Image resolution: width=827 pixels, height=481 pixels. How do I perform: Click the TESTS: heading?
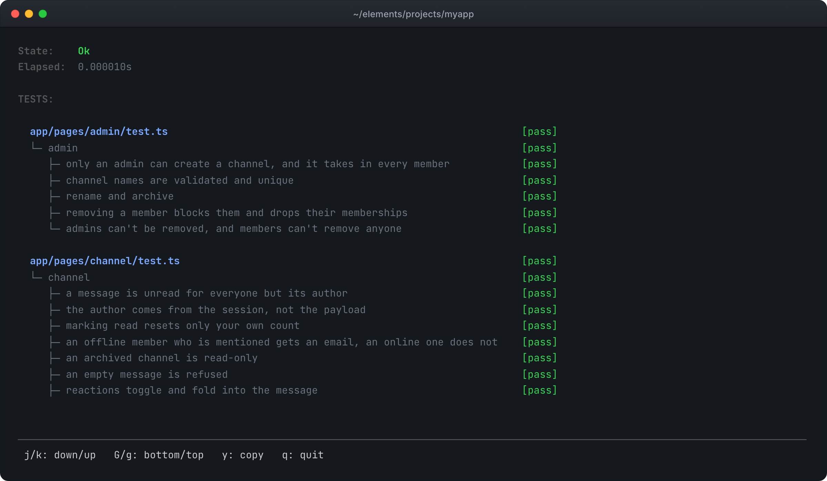pos(35,99)
